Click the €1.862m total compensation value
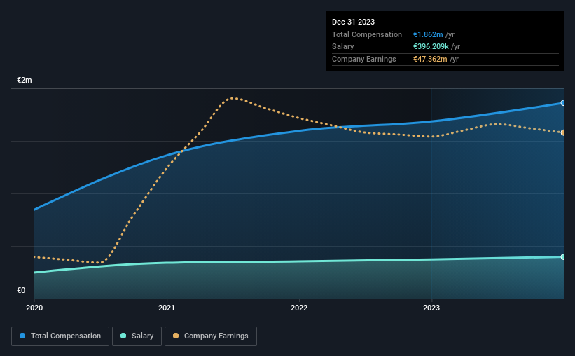Viewport: 575px width, 356px height. click(x=428, y=34)
